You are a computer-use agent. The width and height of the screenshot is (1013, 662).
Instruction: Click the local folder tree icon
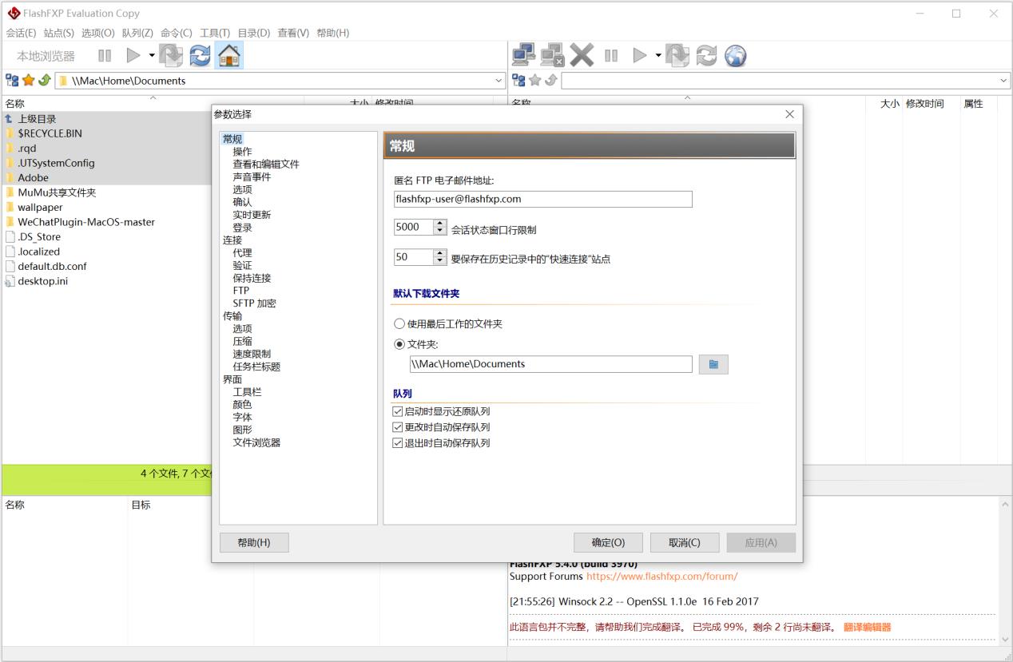[x=12, y=81]
